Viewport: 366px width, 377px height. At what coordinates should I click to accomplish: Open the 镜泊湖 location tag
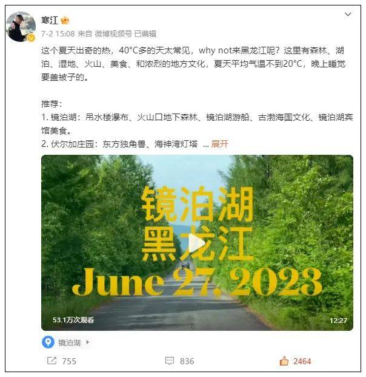coord(69,342)
